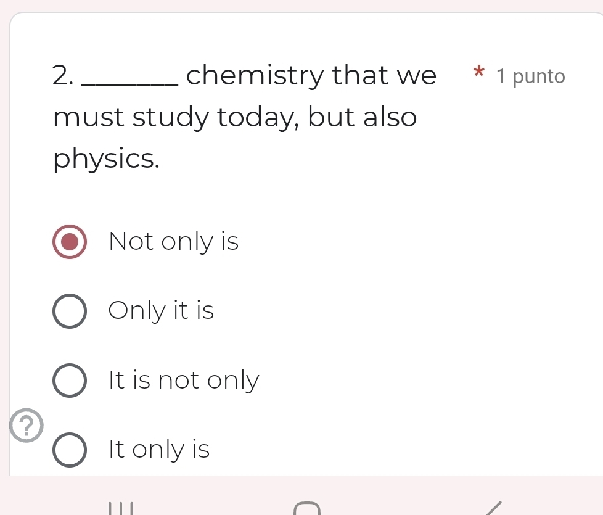
Task: Tap the Android home button icon
Action: [306, 508]
